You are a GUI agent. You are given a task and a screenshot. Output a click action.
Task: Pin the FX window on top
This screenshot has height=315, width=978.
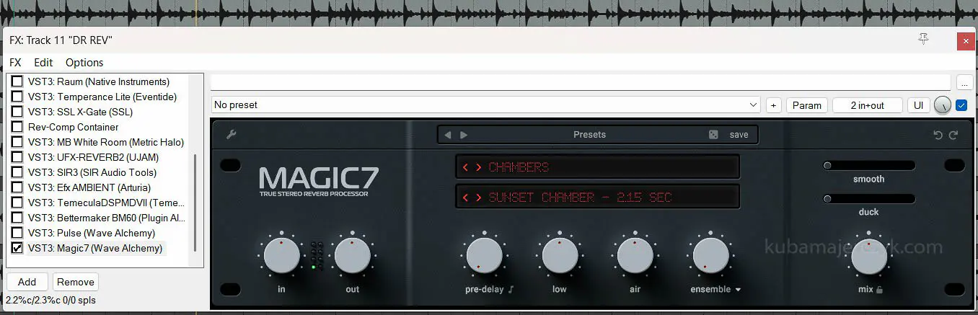(x=923, y=40)
